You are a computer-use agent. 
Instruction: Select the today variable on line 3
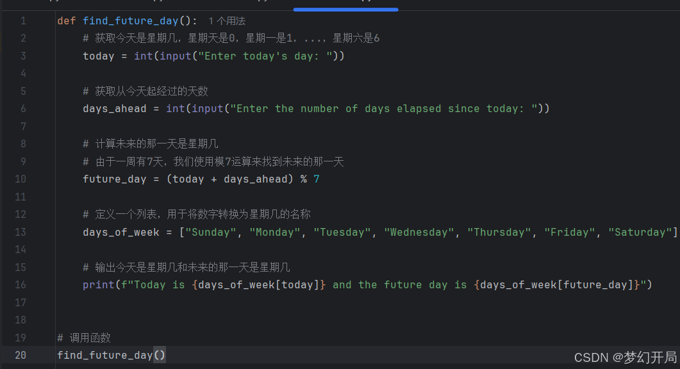[97, 56]
